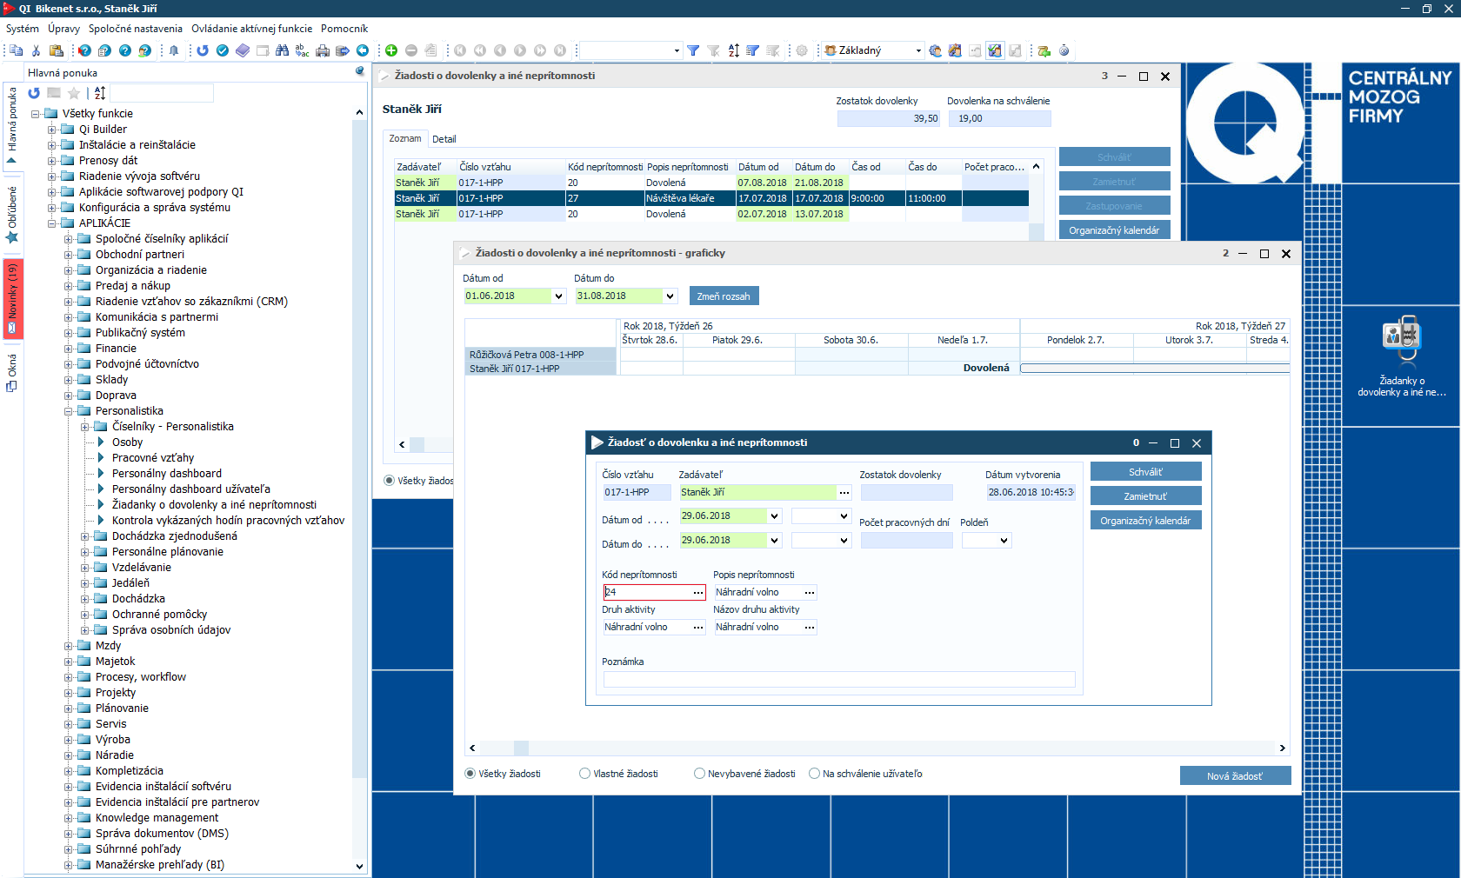The height and width of the screenshot is (878, 1461).
Task: Open the Poldeň dropdown list
Action: click(1004, 541)
